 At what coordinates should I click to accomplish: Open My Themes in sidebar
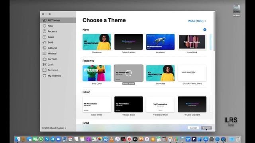coord(58,75)
